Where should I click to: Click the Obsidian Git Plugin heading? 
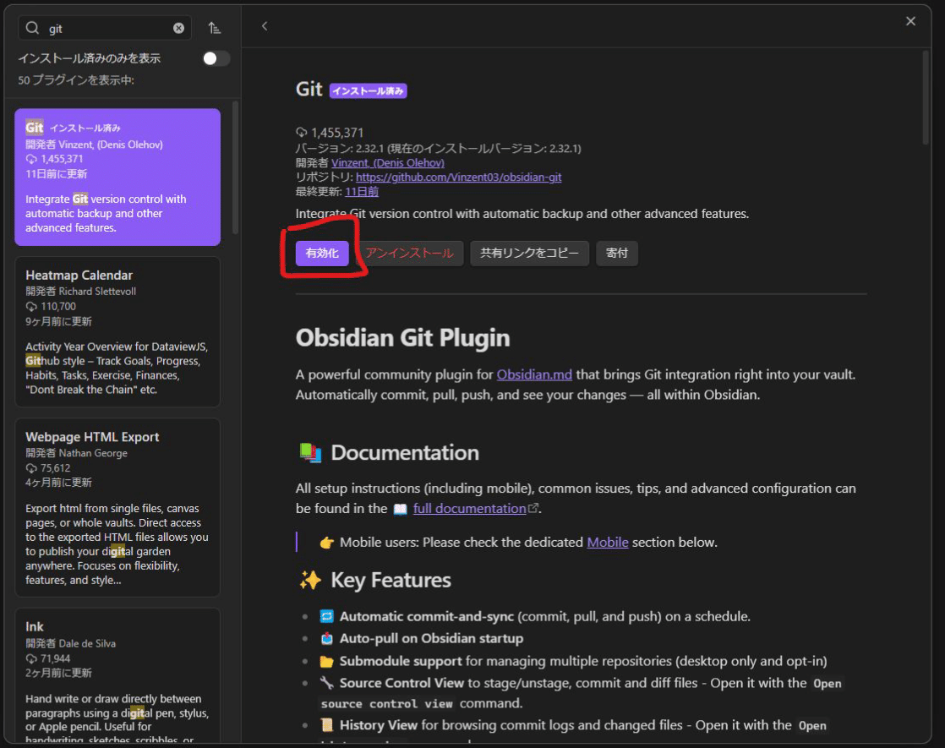[402, 337]
